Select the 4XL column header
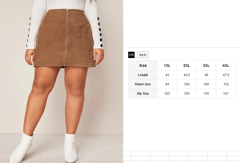The width and height of the screenshot is (240, 163). pos(226,65)
